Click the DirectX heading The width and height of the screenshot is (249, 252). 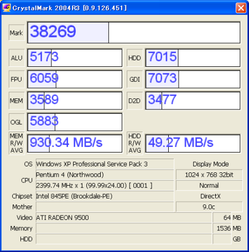point(210,196)
